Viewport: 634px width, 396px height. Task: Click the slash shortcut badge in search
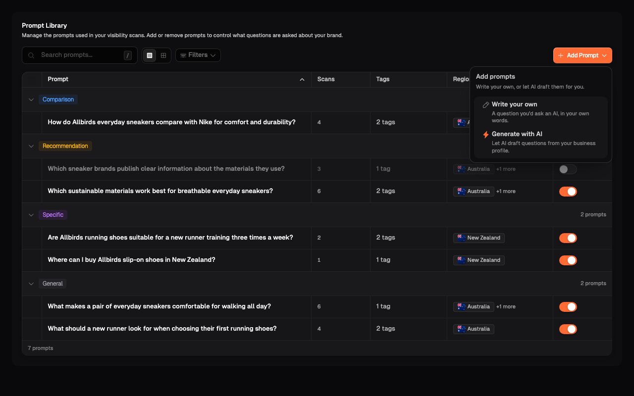point(128,55)
